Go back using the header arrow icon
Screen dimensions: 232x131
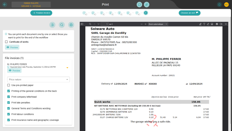pos(5,4)
